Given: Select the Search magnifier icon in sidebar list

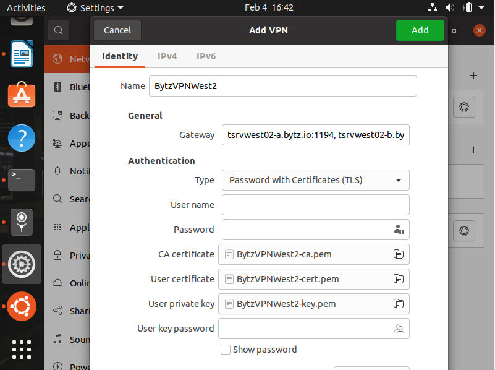Looking at the screenshot, I should click(57, 199).
